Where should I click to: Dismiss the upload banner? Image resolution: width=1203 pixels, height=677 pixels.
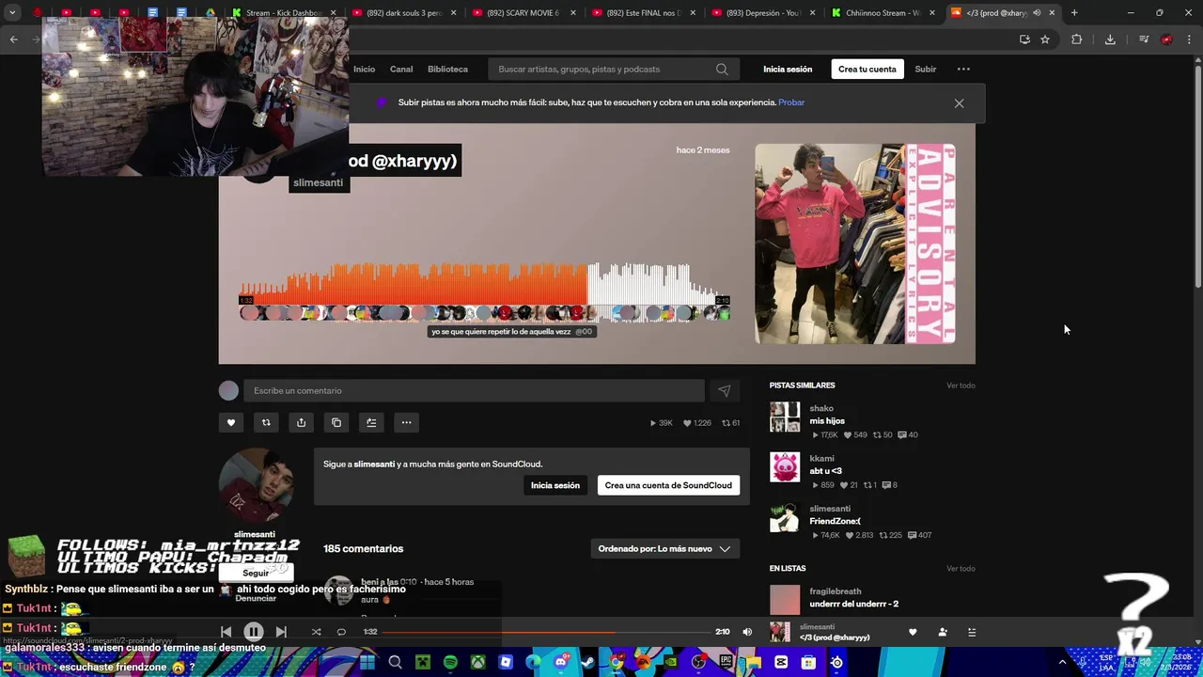959,103
